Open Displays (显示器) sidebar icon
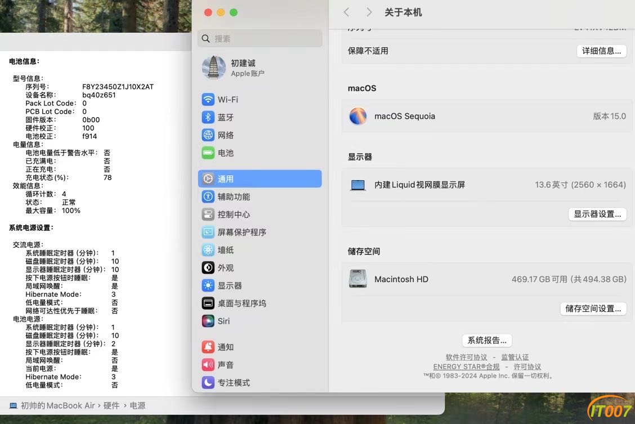635x424 pixels. click(208, 285)
